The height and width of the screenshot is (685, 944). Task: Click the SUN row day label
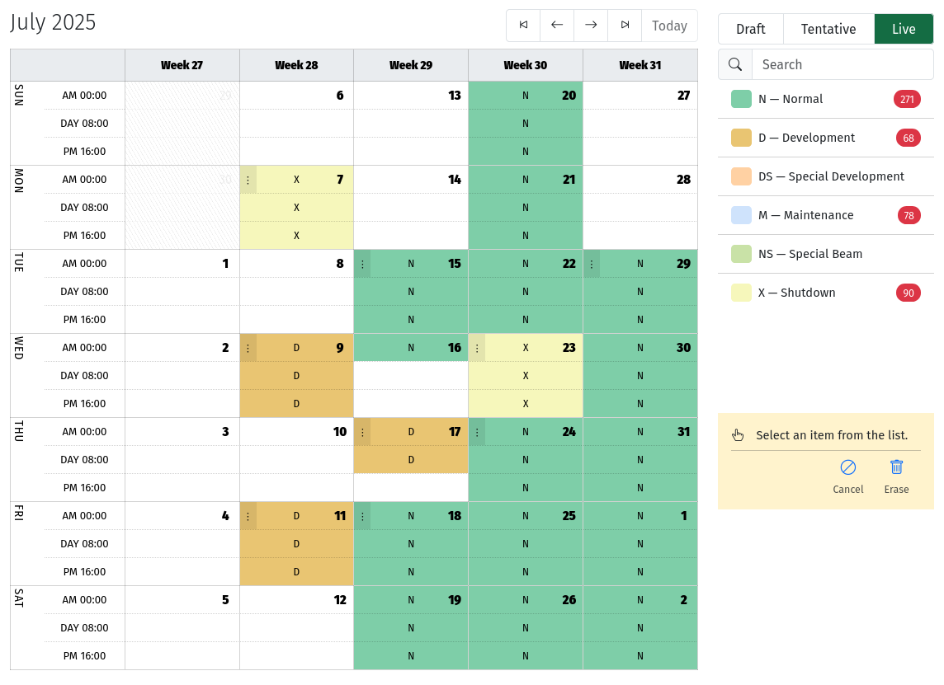click(x=19, y=95)
